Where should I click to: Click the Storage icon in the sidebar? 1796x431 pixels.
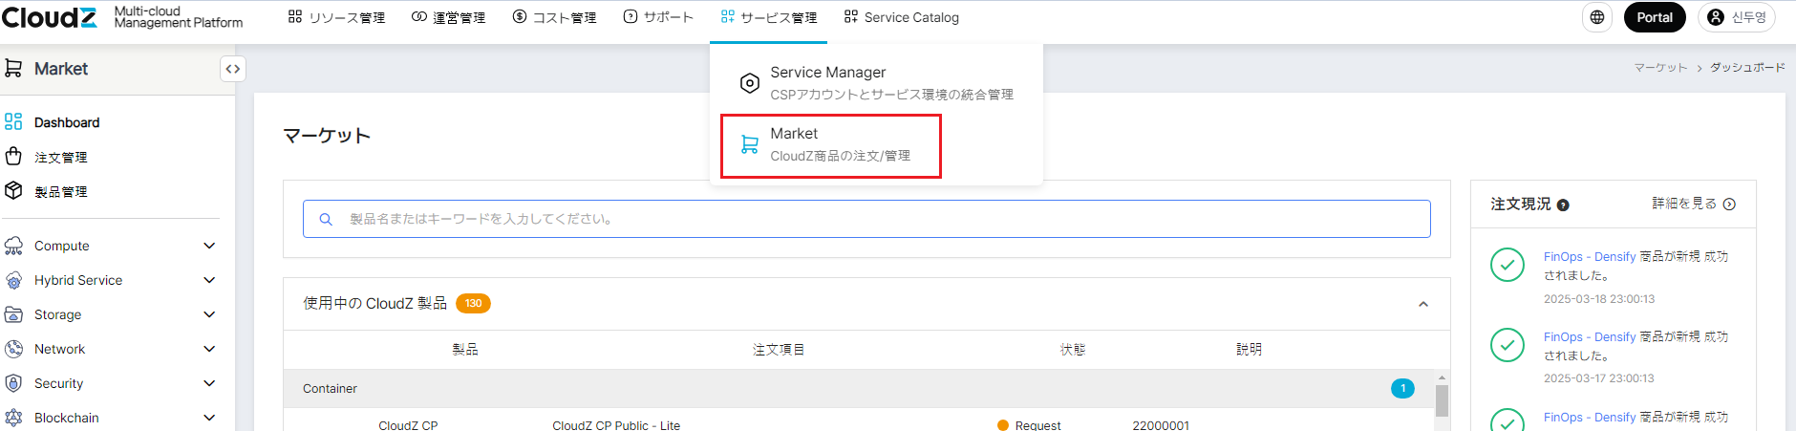click(13, 314)
